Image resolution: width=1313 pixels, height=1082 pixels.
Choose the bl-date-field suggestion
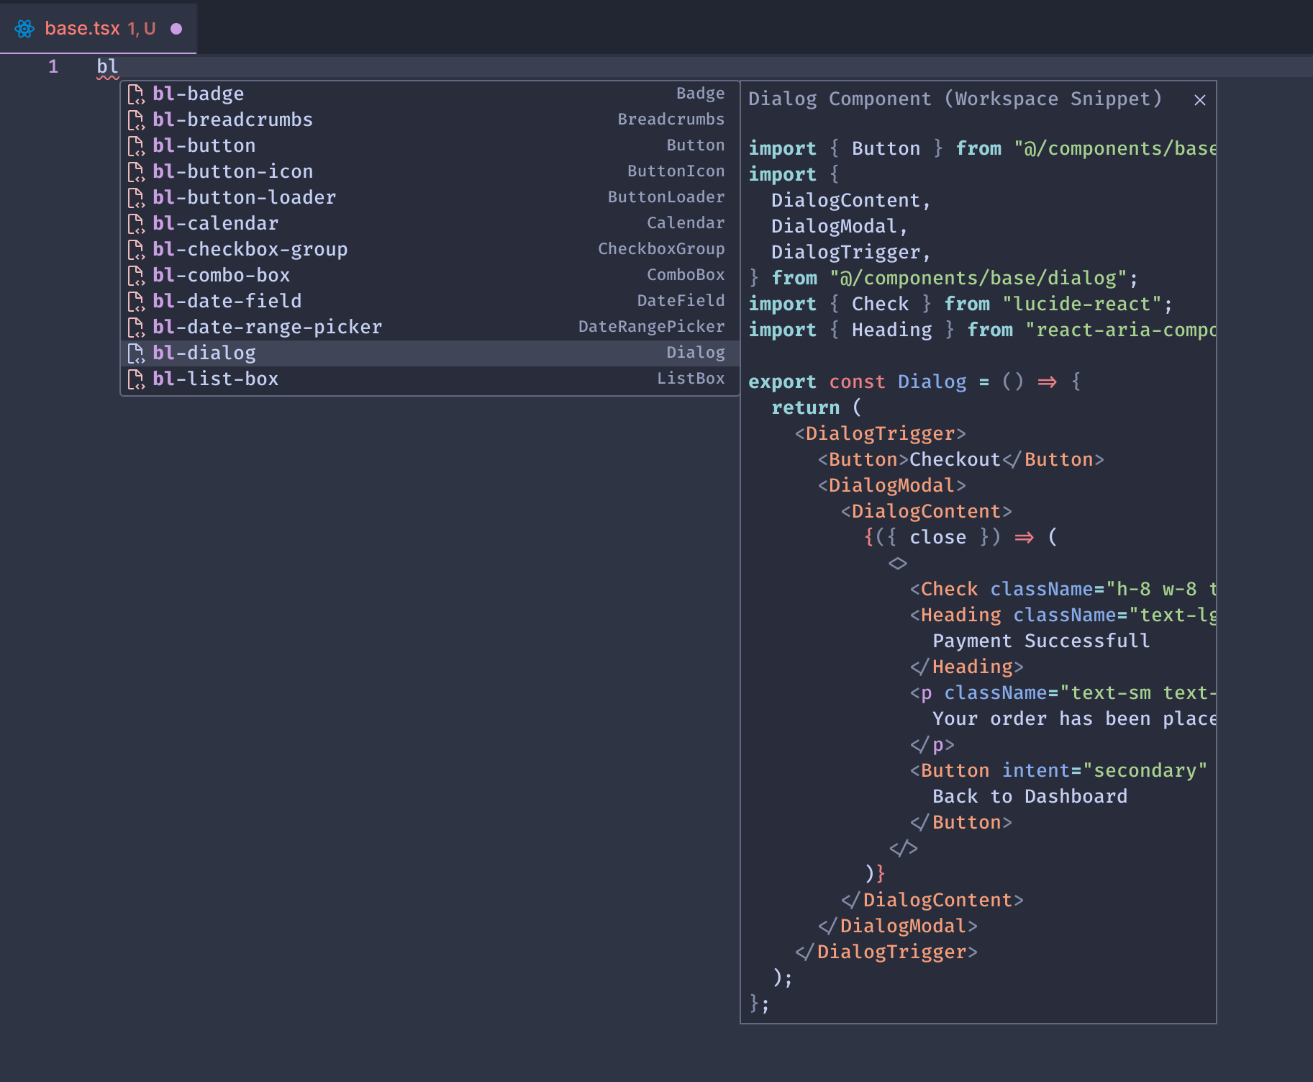pos(430,301)
